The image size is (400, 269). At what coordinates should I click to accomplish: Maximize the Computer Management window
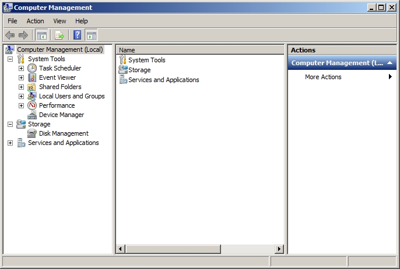[381, 8]
